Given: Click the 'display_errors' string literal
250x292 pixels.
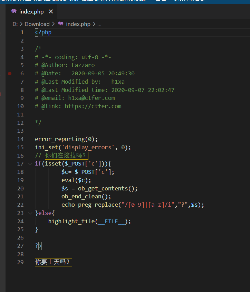Looking at the screenshot, I should pyautogui.click(x=88, y=147).
